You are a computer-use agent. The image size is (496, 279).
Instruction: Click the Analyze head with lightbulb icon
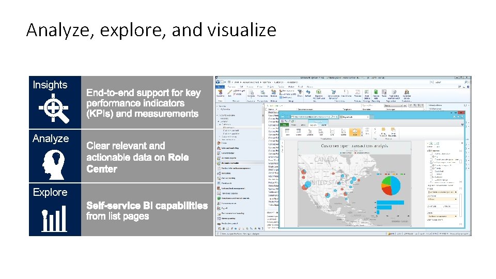53,164
